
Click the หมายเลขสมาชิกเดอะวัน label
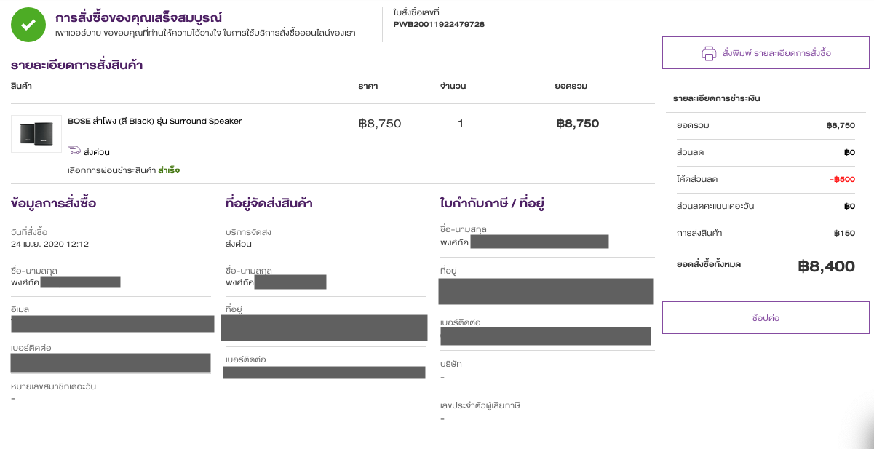(54, 386)
